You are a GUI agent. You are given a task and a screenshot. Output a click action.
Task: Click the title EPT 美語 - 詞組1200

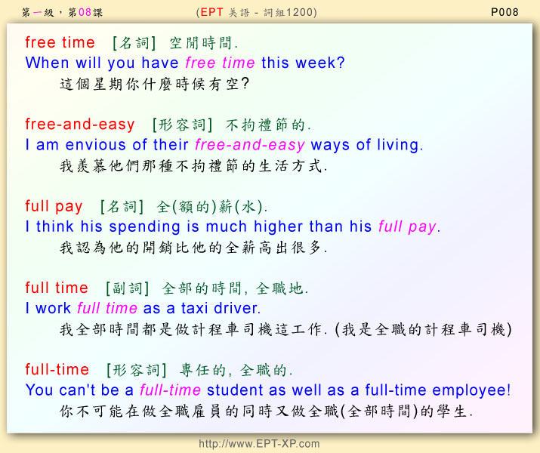click(256, 12)
